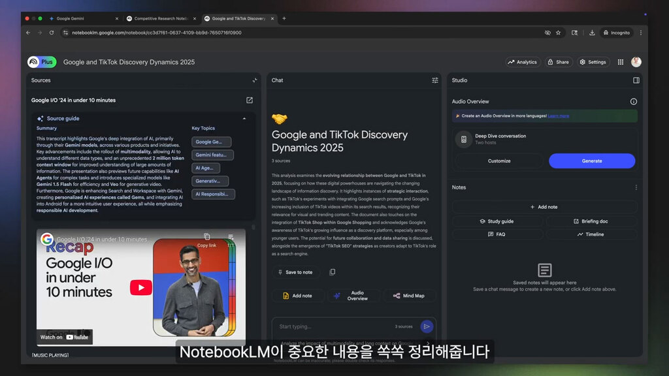Bookmark this page with the star
Viewport: 669px width, 376px height.
click(x=558, y=33)
